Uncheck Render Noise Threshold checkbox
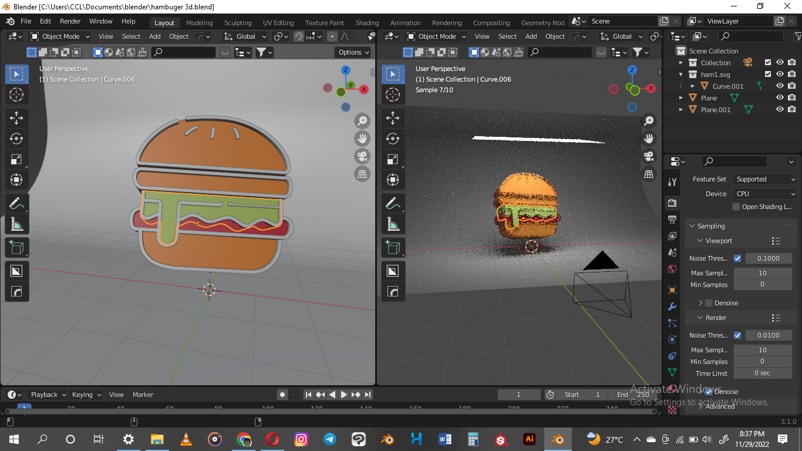The image size is (802, 451). click(x=737, y=335)
